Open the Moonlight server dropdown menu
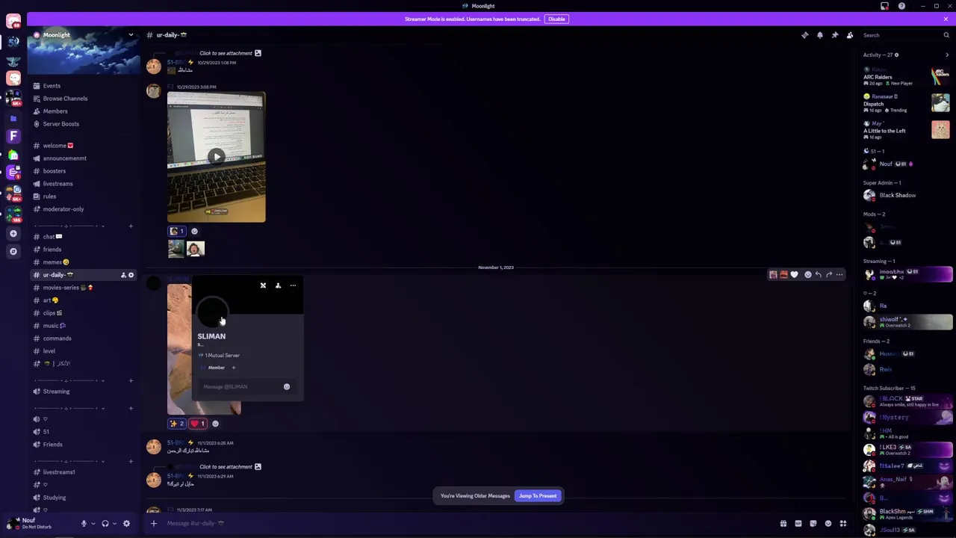 click(131, 35)
